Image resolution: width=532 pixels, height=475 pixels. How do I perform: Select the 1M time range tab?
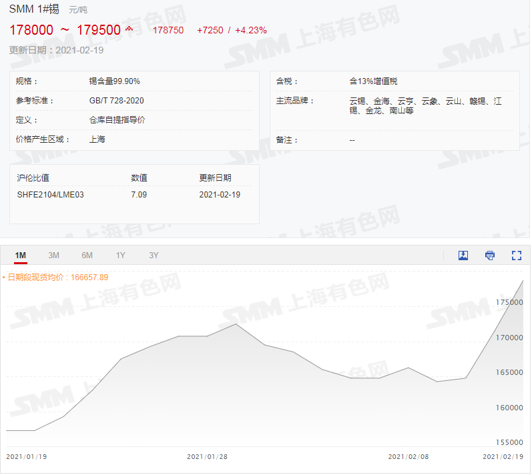coord(21,256)
